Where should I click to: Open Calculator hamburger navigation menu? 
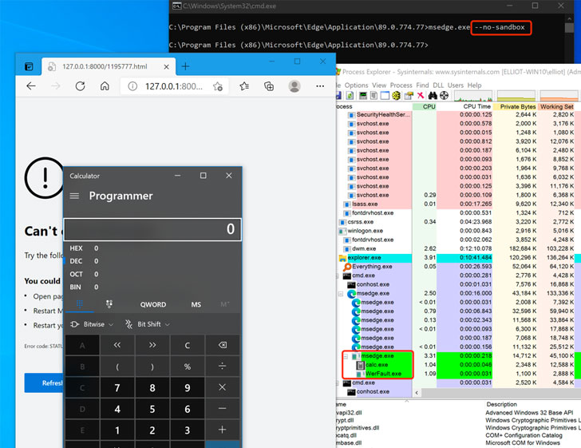point(74,196)
